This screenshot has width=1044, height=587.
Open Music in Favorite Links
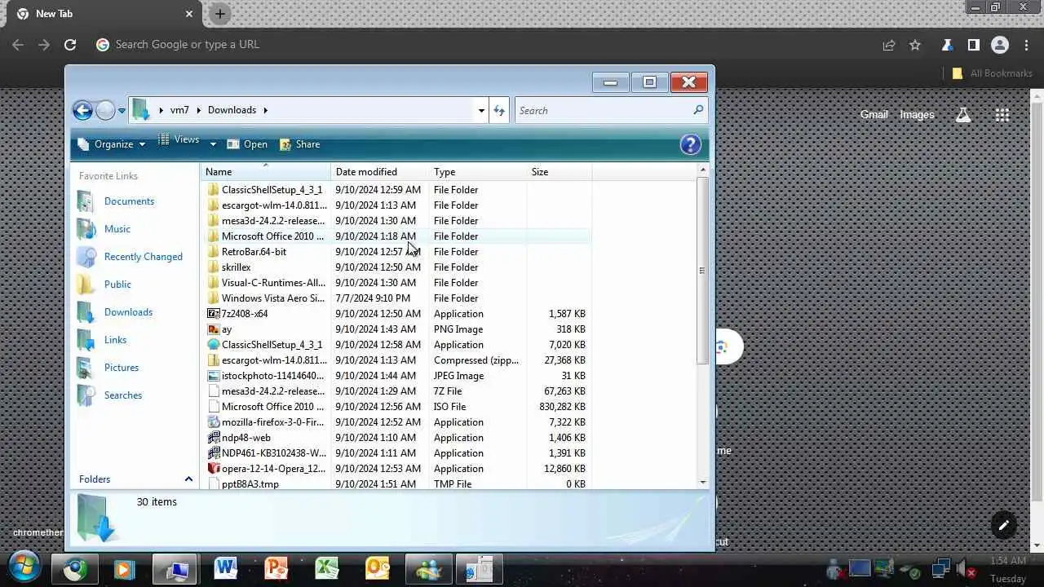click(x=117, y=229)
